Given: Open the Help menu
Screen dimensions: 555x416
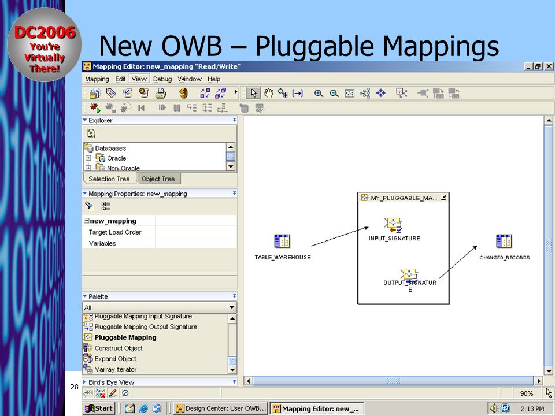Looking at the screenshot, I should [214, 79].
